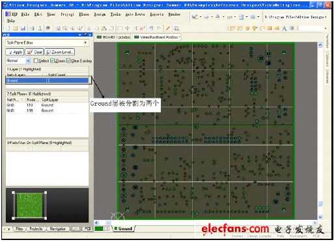
Task: Click the green current layer color swatch
Action: (99, 229)
